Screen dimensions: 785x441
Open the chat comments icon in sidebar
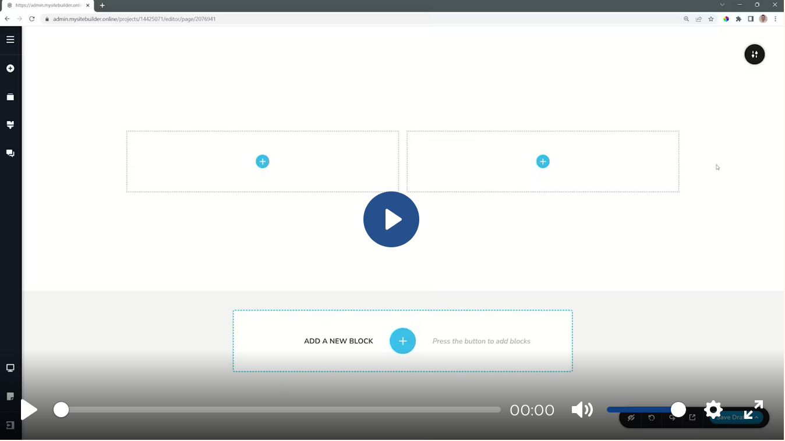point(10,154)
